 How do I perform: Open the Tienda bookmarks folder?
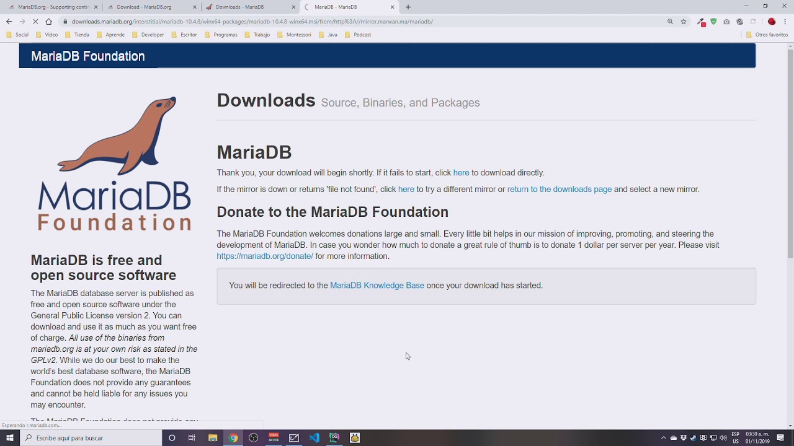pos(77,35)
